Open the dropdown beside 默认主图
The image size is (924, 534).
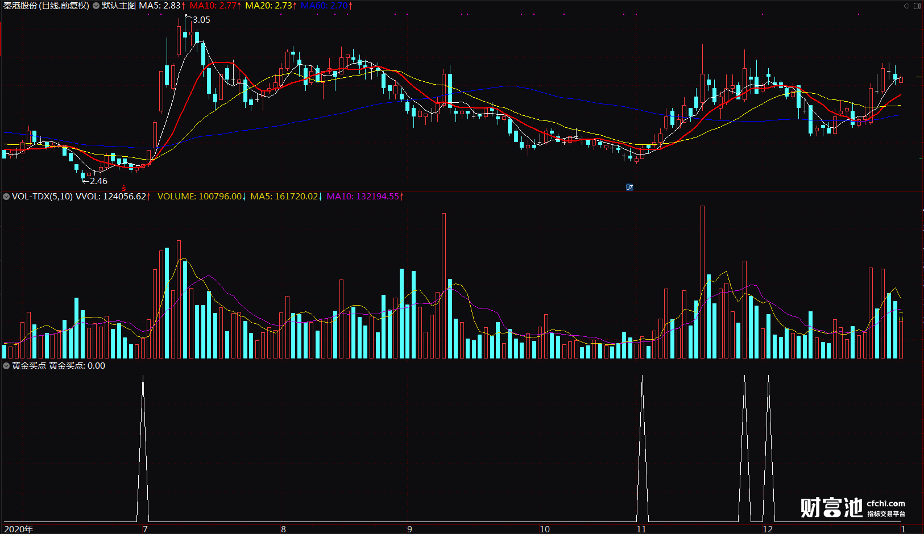[x=96, y=6]
